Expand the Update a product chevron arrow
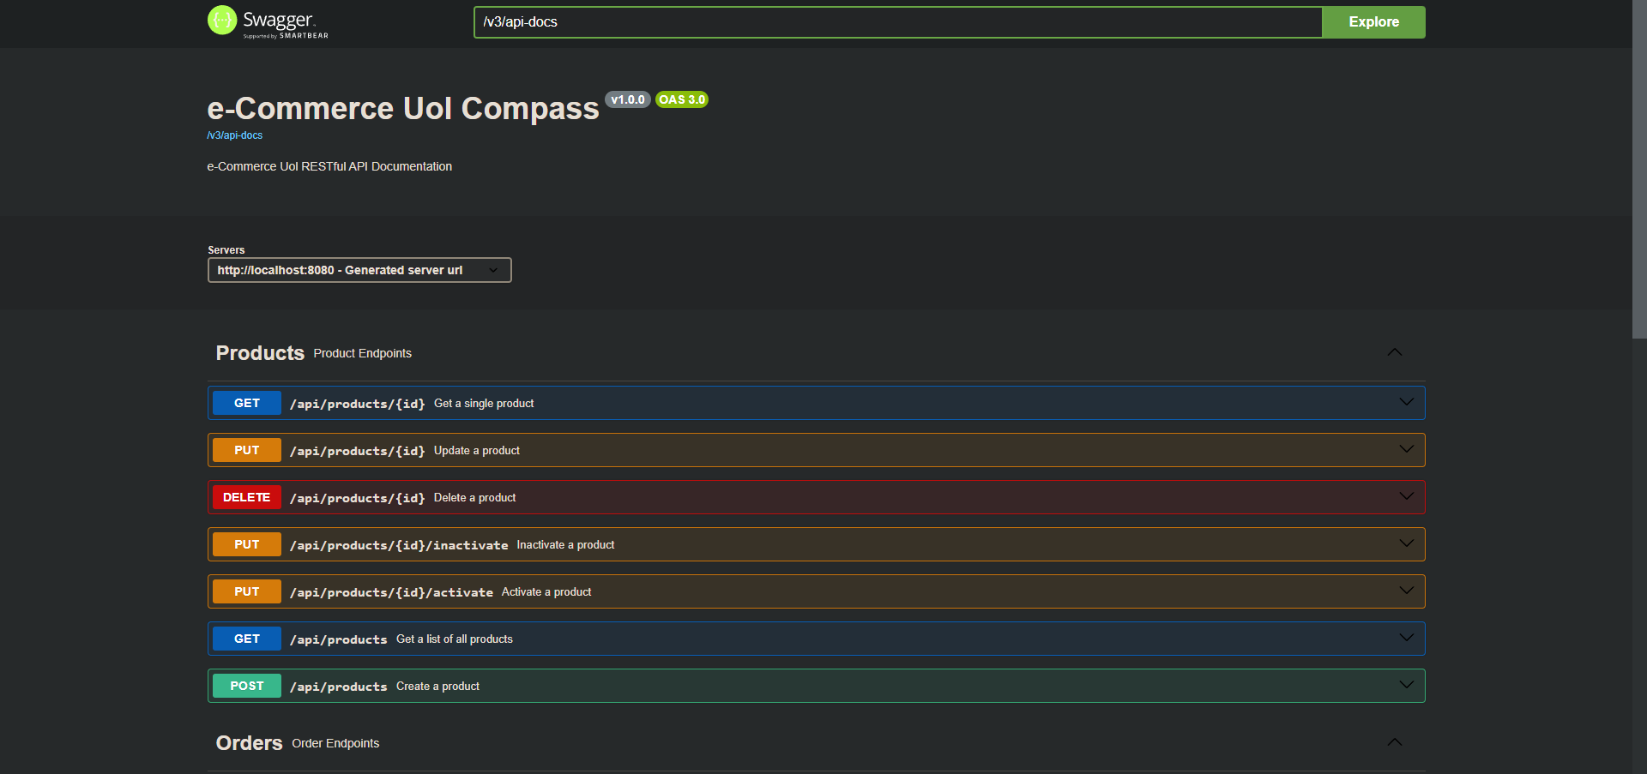 [1406, 449]
